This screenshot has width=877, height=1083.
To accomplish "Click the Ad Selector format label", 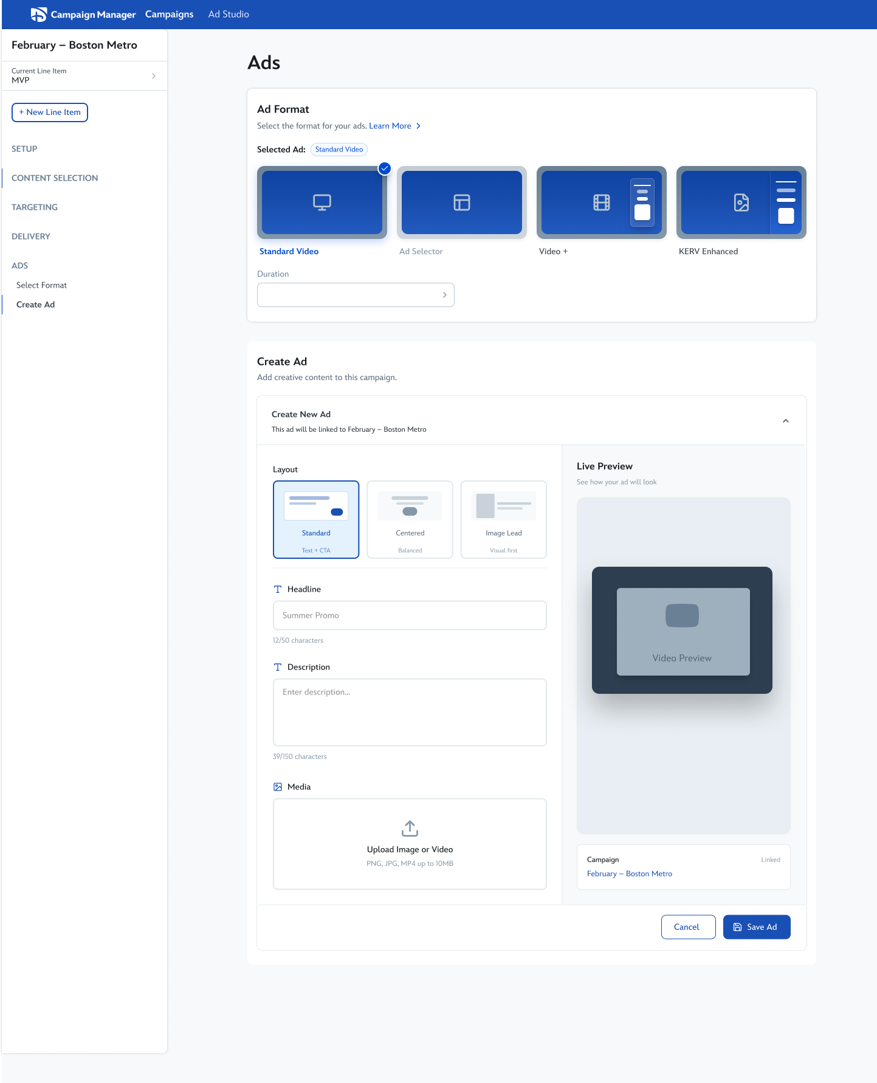I will [x=421, y=251].
